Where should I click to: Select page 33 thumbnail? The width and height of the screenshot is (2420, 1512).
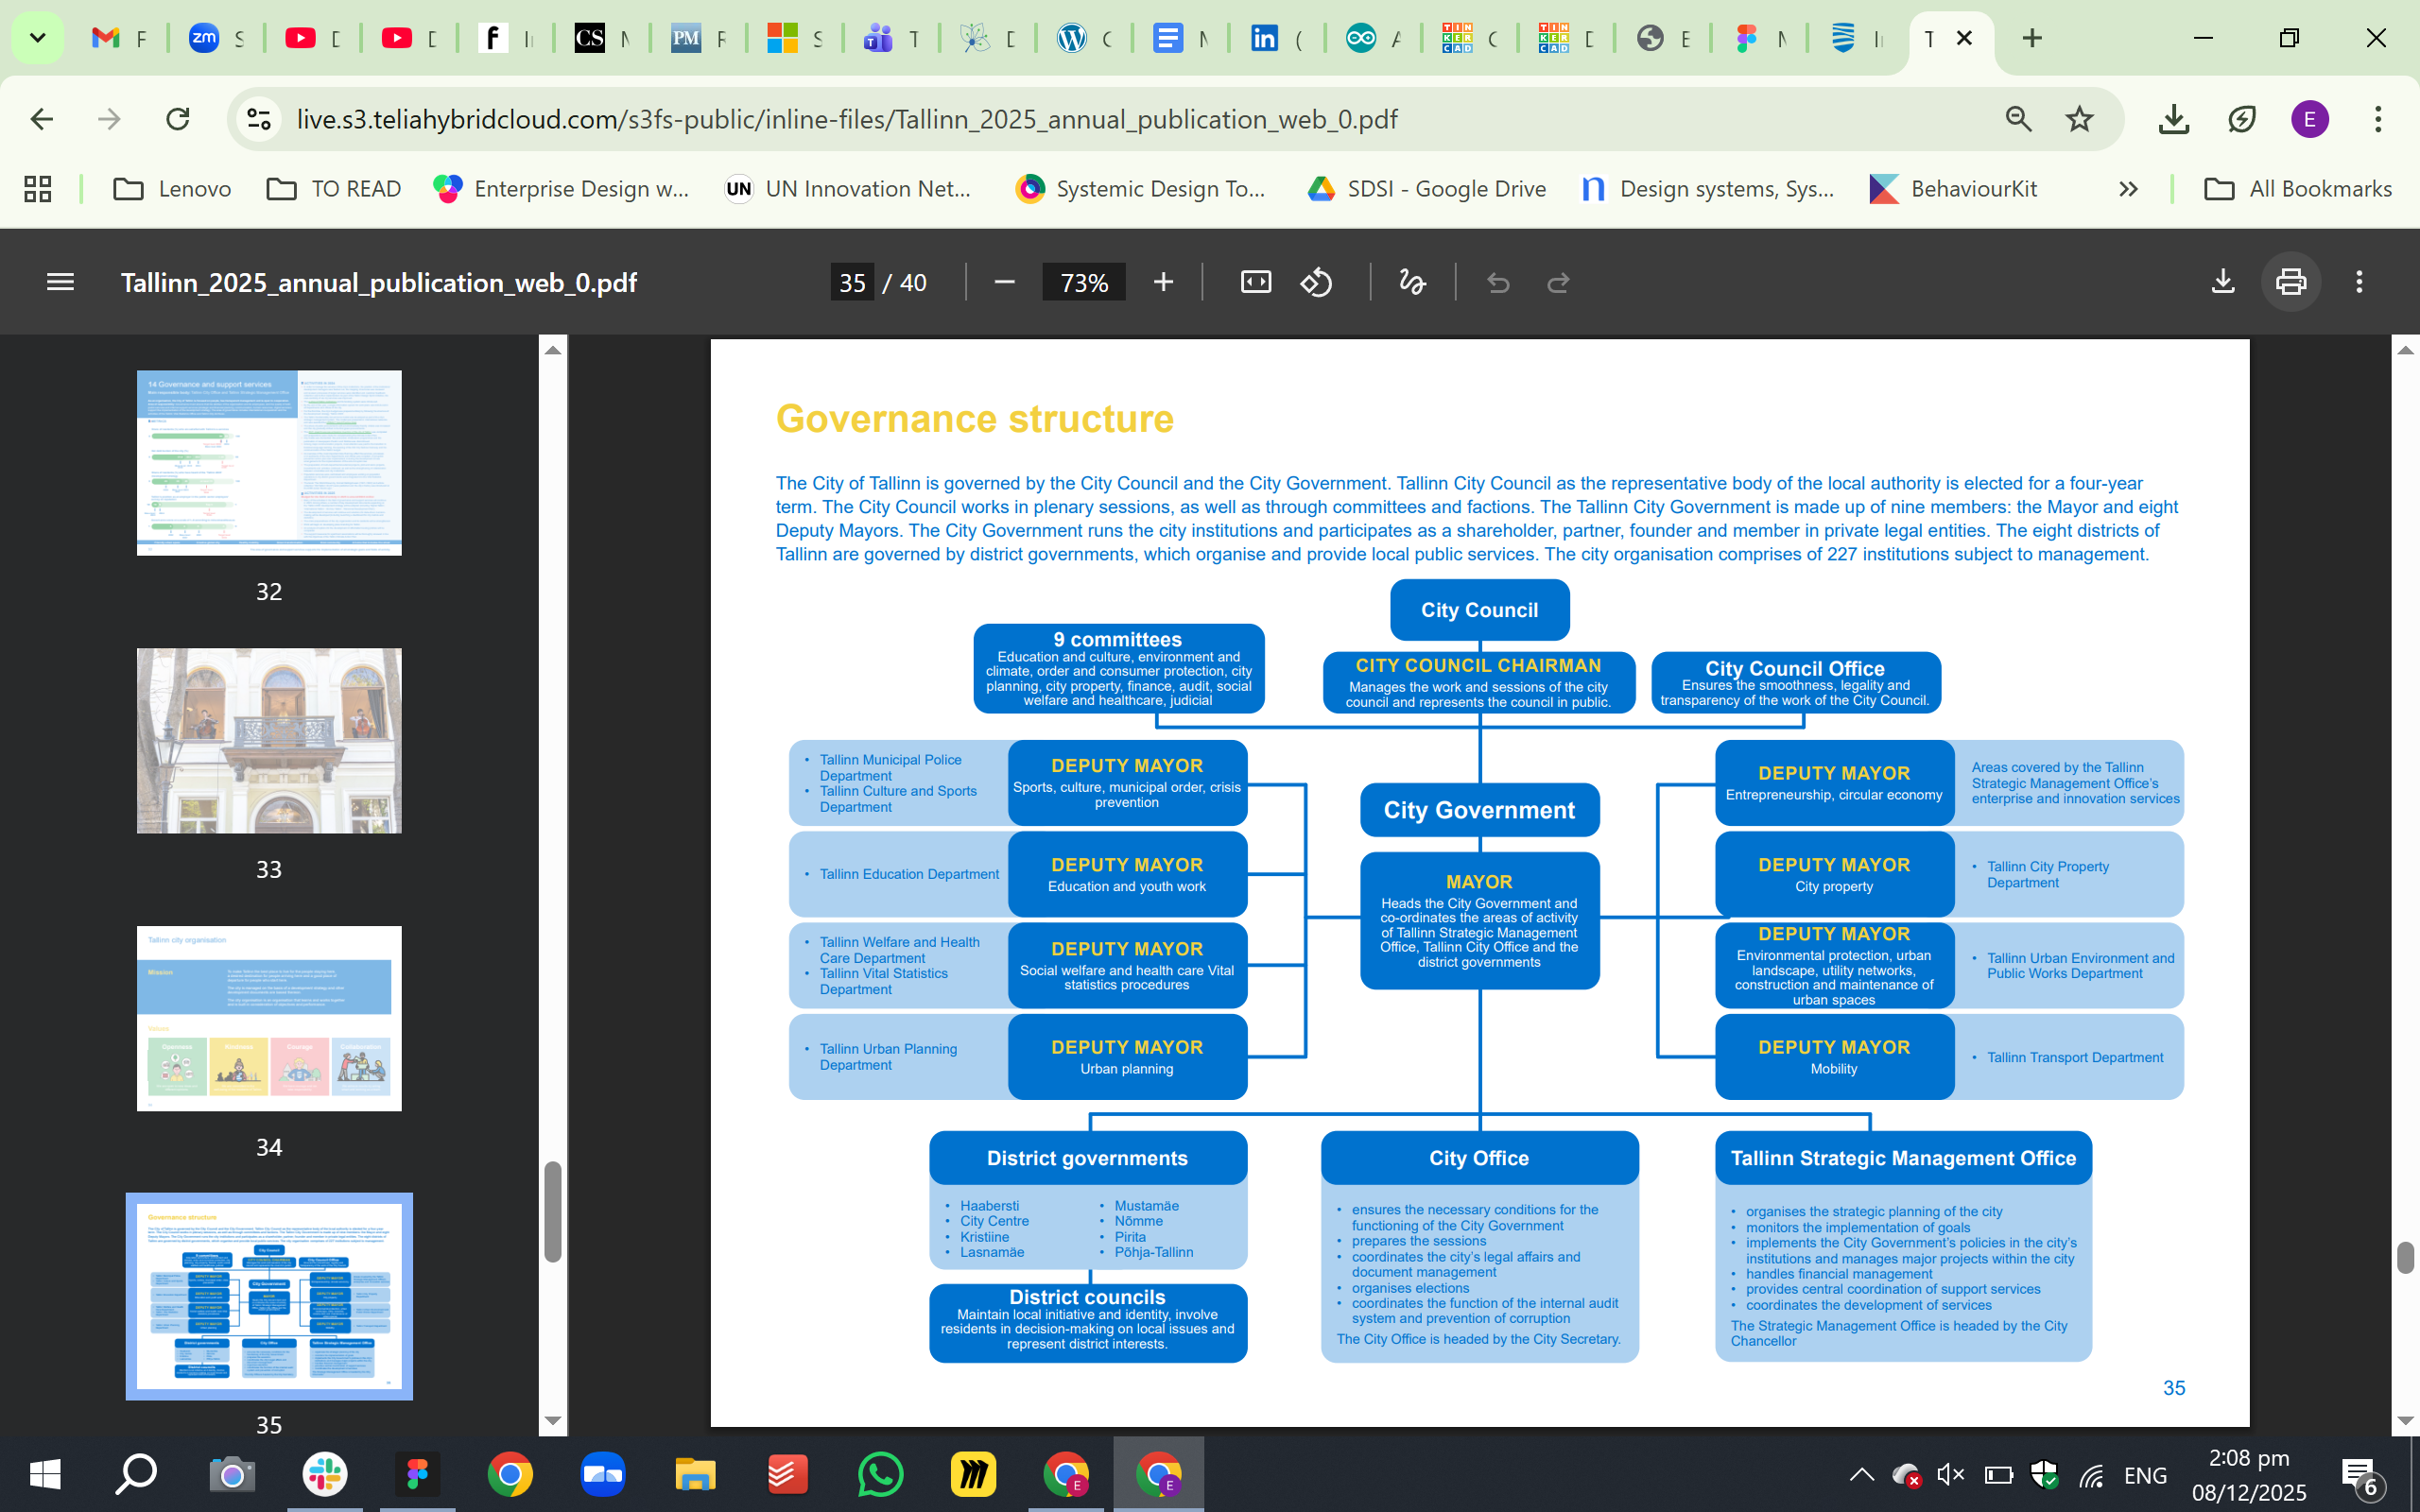click(269, 740)
